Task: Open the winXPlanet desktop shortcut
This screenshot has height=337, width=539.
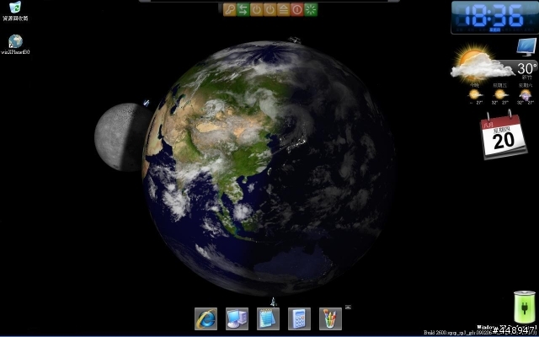Action: [x=15, y=45]
